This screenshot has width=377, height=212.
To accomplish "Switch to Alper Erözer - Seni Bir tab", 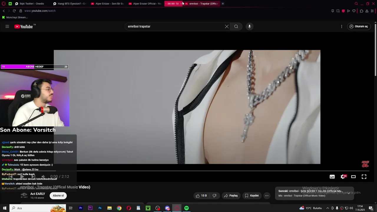I will point(108,4).
